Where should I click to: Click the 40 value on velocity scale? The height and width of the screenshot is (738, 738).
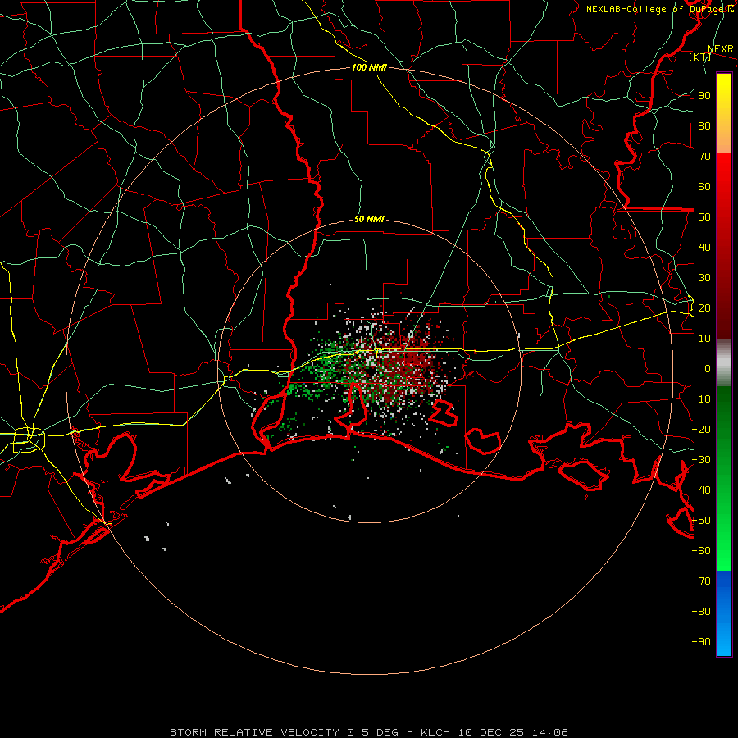(704, 247)
